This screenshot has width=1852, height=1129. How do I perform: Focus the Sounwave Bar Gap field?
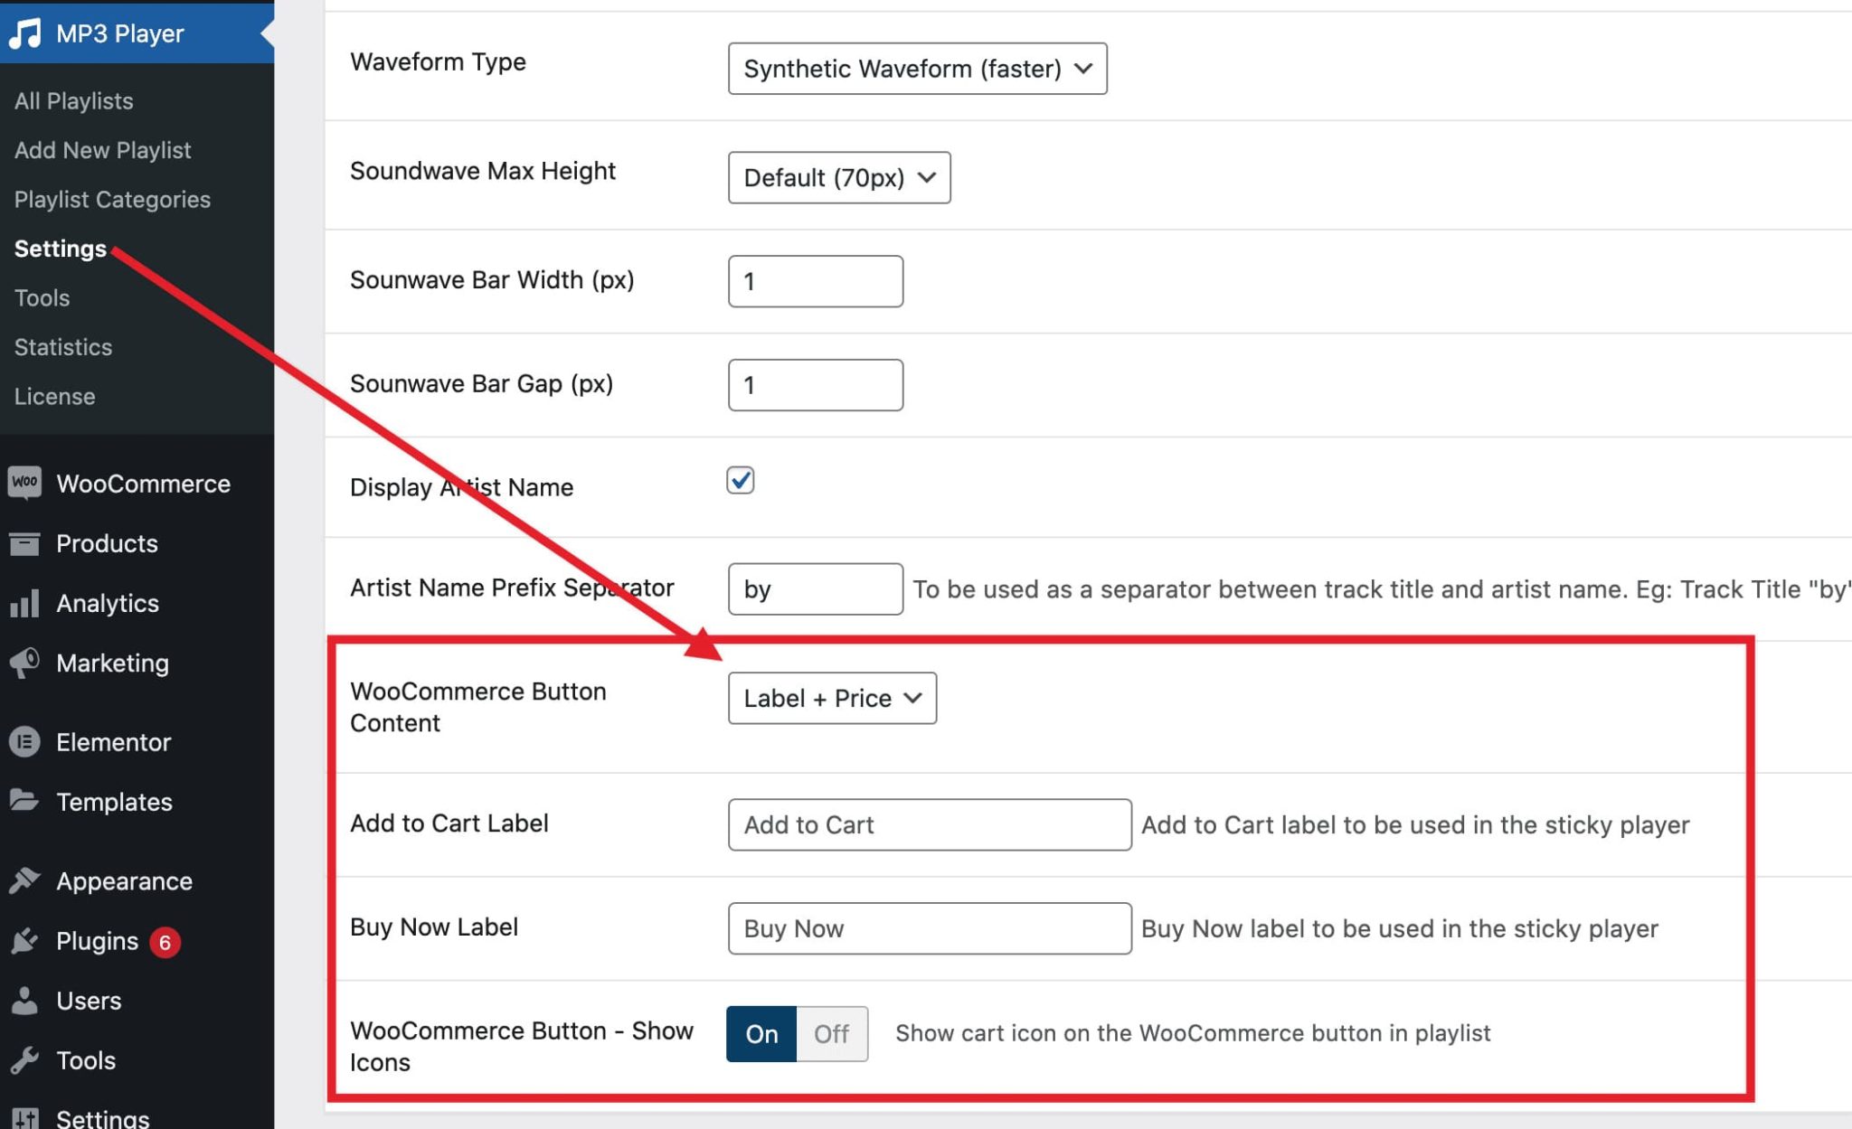[x=816, y=385]
